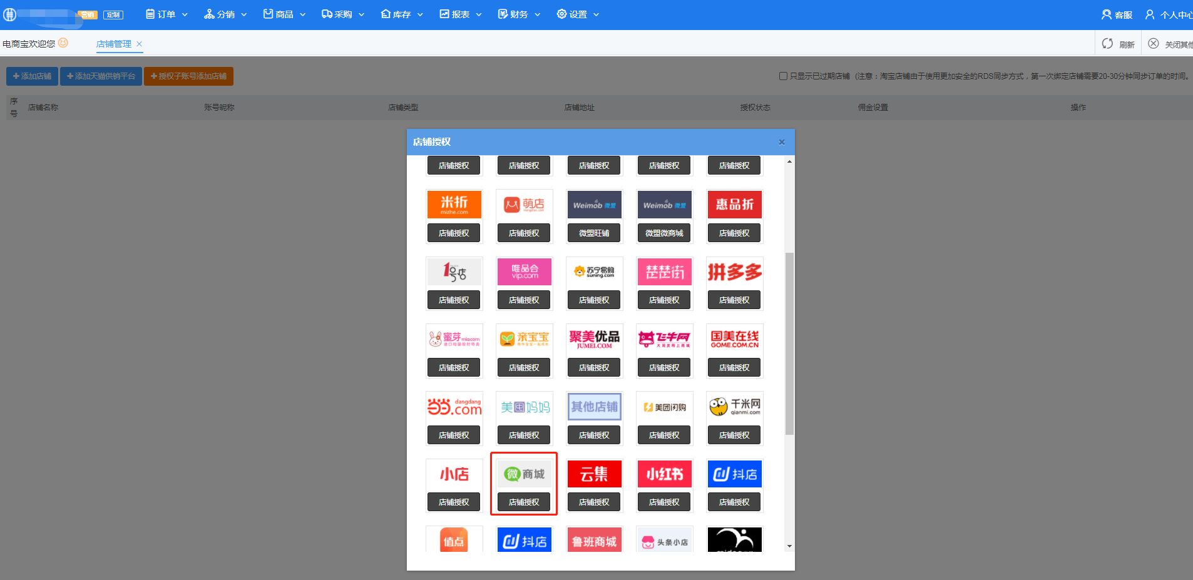
Task: Click the 云集 platform logo
Action: (594, 474)
